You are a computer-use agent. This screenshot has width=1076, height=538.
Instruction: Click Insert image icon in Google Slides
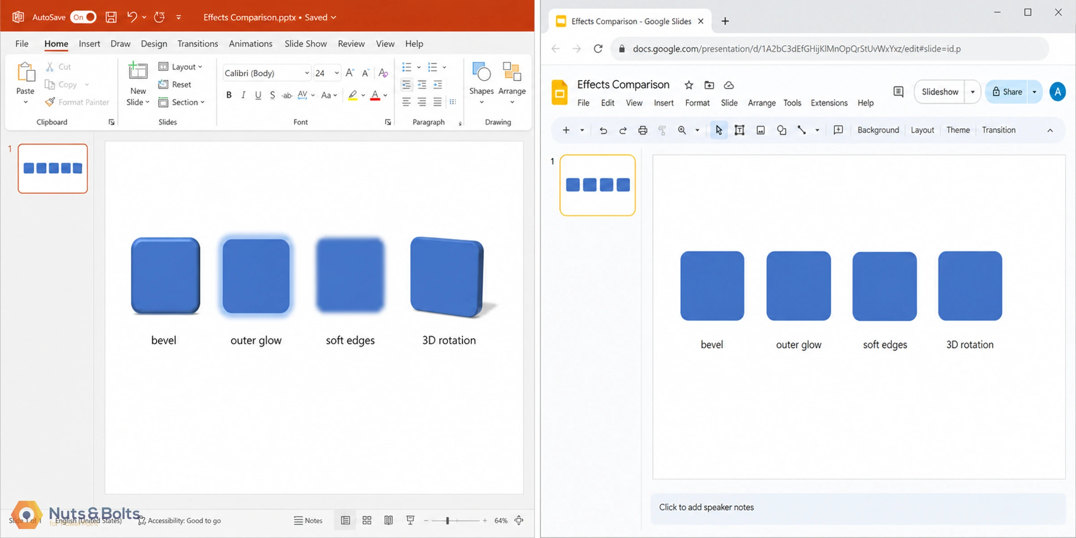pyautogui.click(x=760, y=130)
